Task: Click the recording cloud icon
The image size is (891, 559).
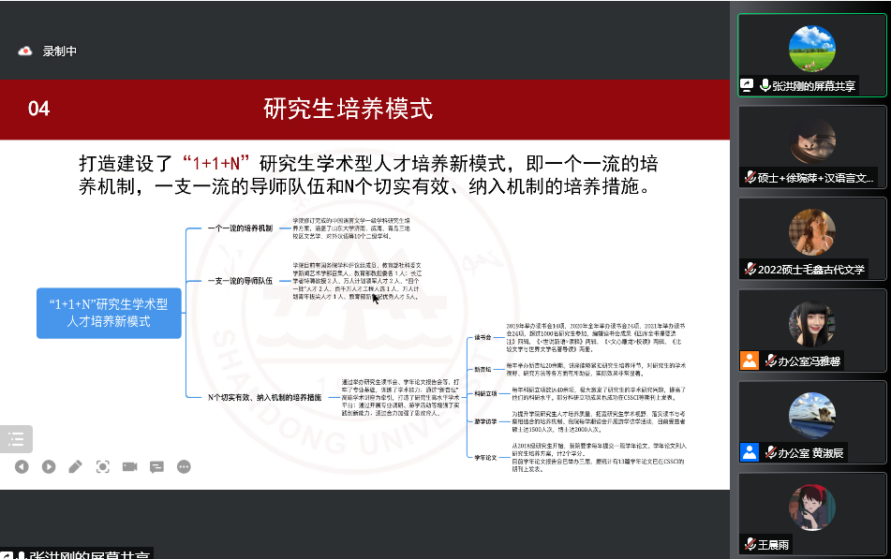Action: (x=25, y=51)
